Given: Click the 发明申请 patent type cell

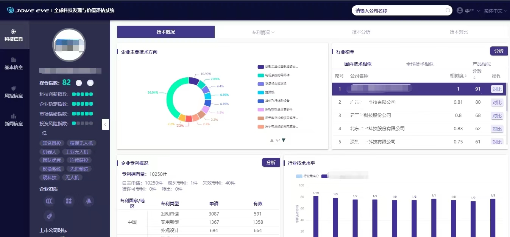Looking at the screenshot, I should coord(170,214).
